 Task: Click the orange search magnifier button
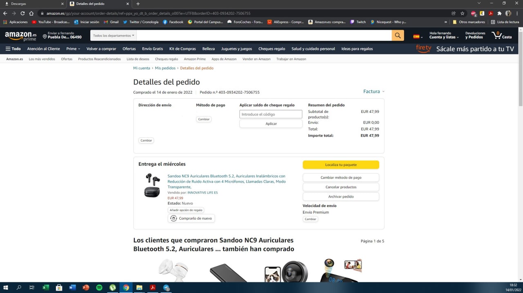(x=398, y=35)
